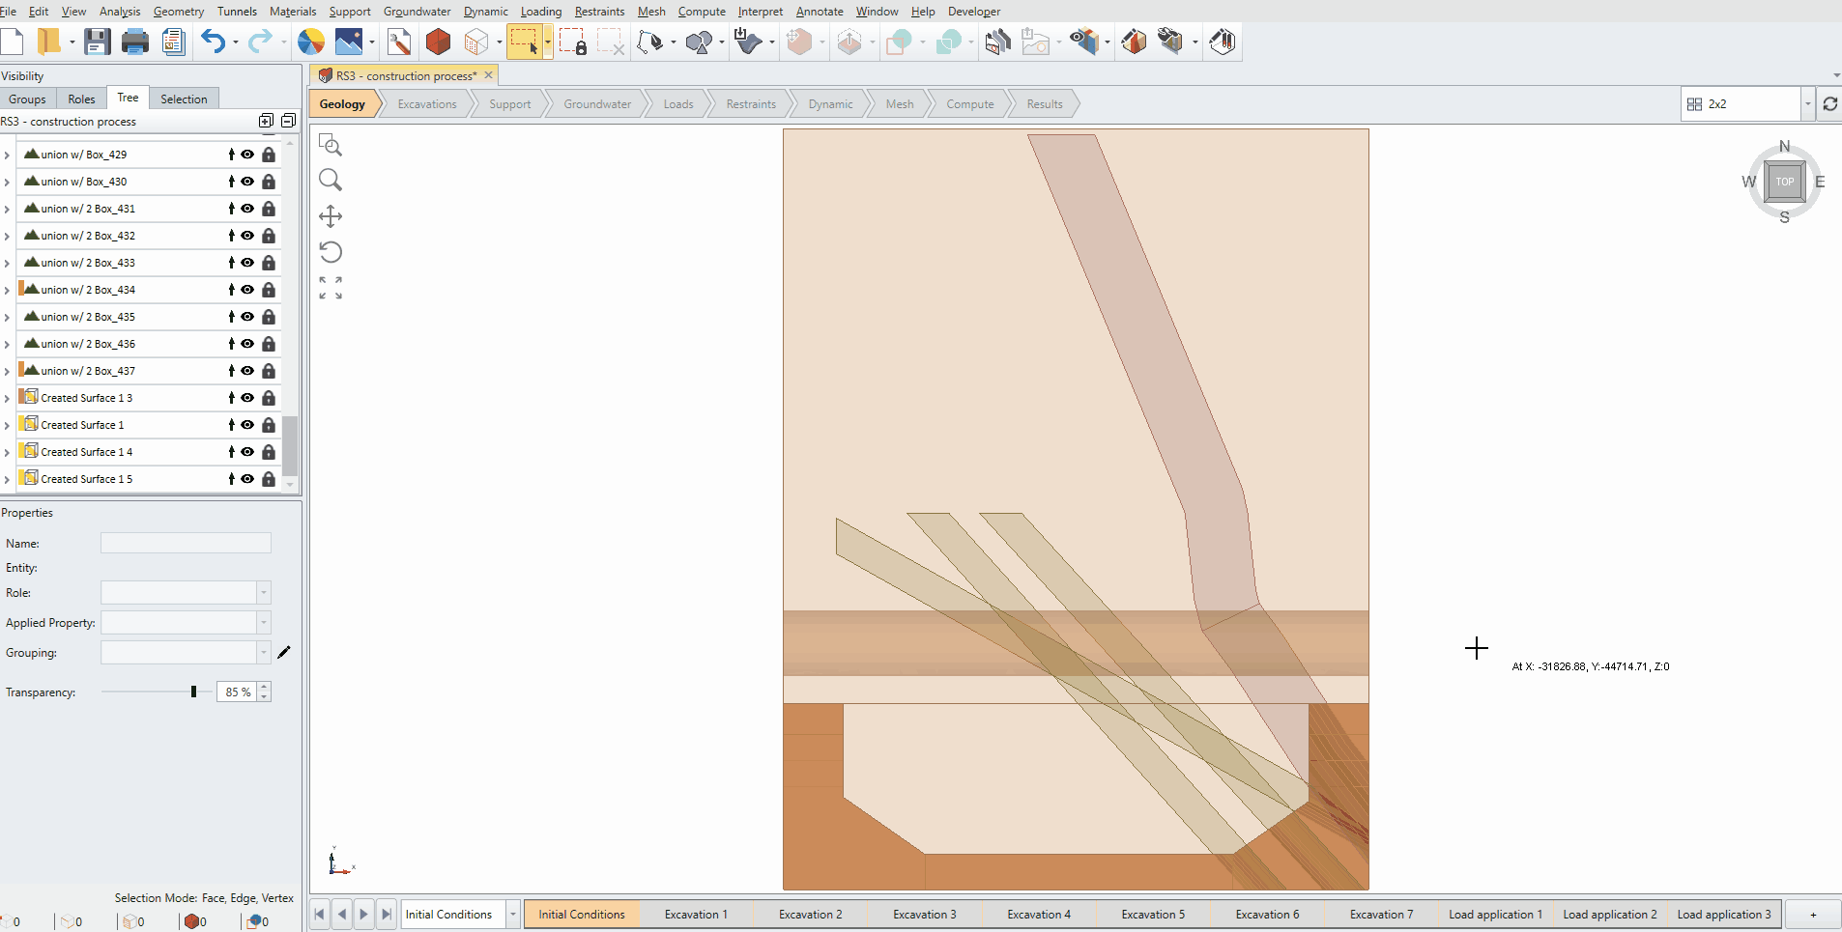
Task: Lock the Created Surface 1 entity
Action: coord(269,425)
